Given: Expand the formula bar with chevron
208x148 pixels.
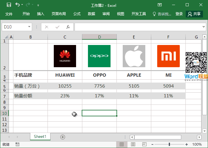Looking at the screenshot, I should click(x=204, y=27).
